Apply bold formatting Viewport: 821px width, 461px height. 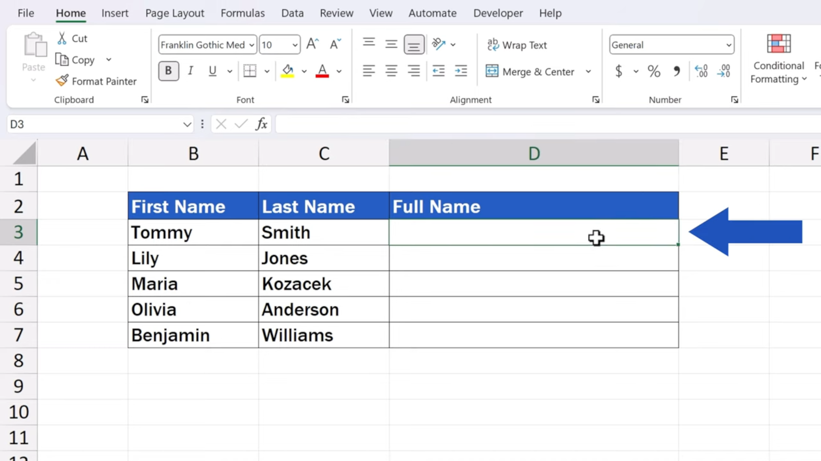(168, 71)
